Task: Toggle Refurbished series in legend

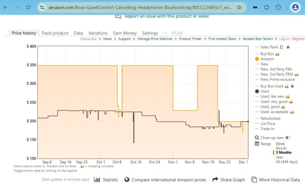Action: (x=270, y=118)
